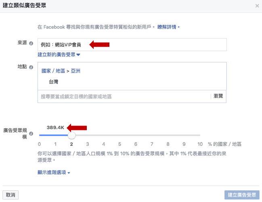The width and height of the screenshot is (262, 202).
Task: Click the audience size slider handle
Action: 71,136
